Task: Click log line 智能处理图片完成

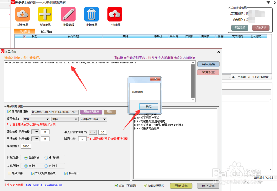Action: [x=149, y=121]
